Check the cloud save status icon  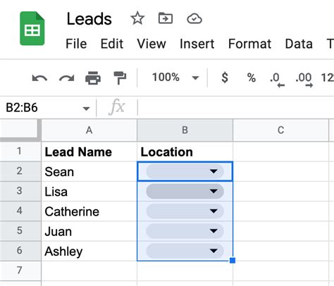click(x=194, y=19)
